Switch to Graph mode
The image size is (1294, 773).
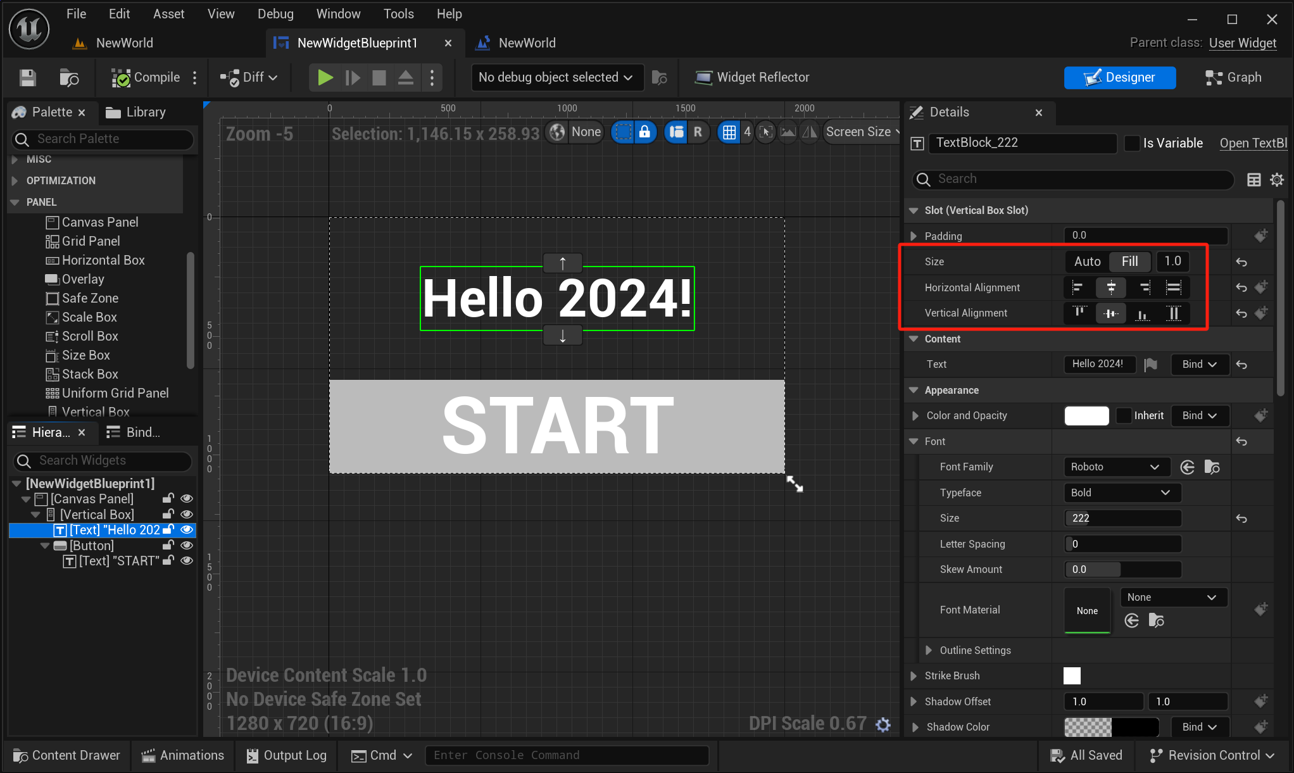(x=1233, y=77)
